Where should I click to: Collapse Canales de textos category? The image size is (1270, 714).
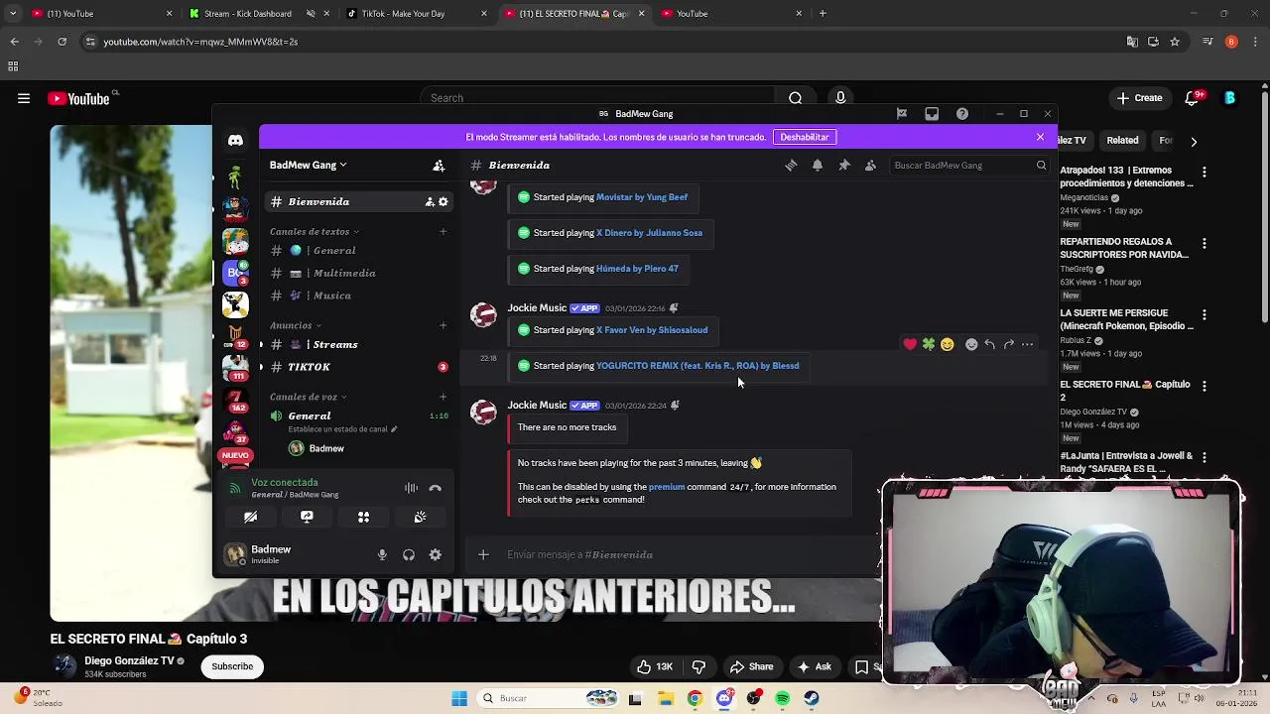pyautogui.click(x=314, y=232)
